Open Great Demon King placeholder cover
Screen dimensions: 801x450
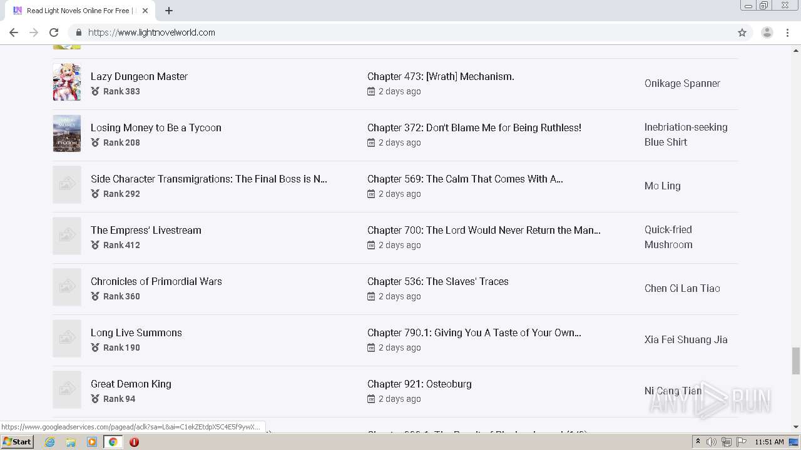tap(67, 389)
